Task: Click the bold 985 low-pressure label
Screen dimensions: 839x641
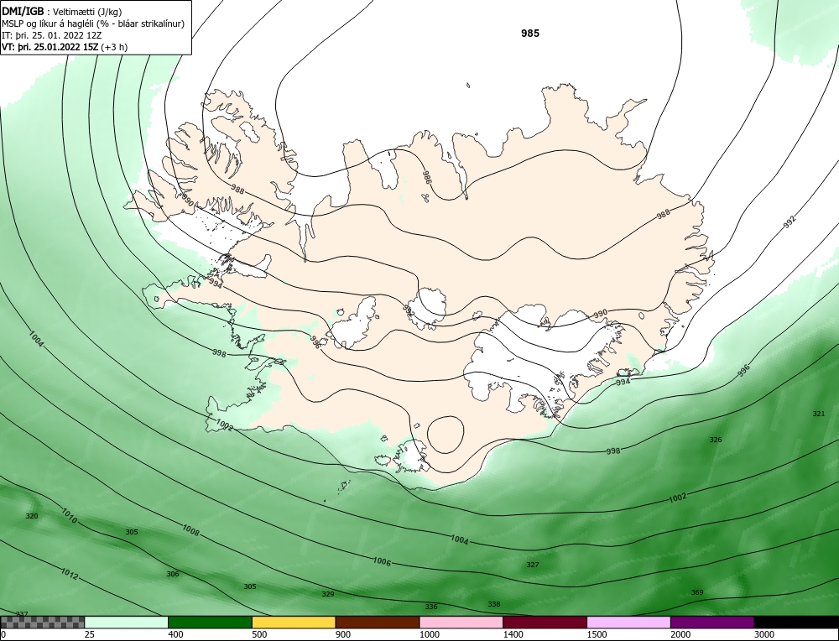Action: tap(530, 34)
